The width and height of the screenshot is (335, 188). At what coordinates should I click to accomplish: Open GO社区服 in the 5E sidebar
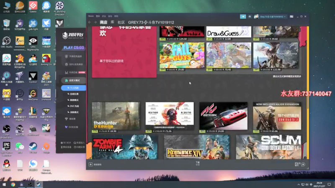[x=72, y=127]
